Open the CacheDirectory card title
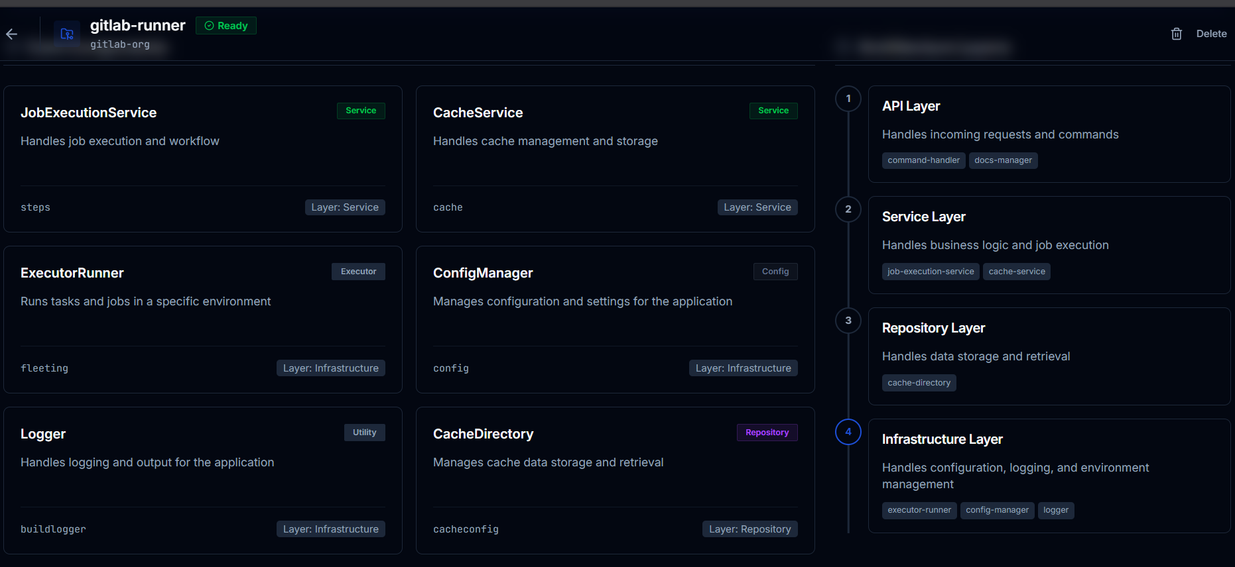Viewport: 1235px width, 567px height. pyautogui.click(x=484, y=434)
